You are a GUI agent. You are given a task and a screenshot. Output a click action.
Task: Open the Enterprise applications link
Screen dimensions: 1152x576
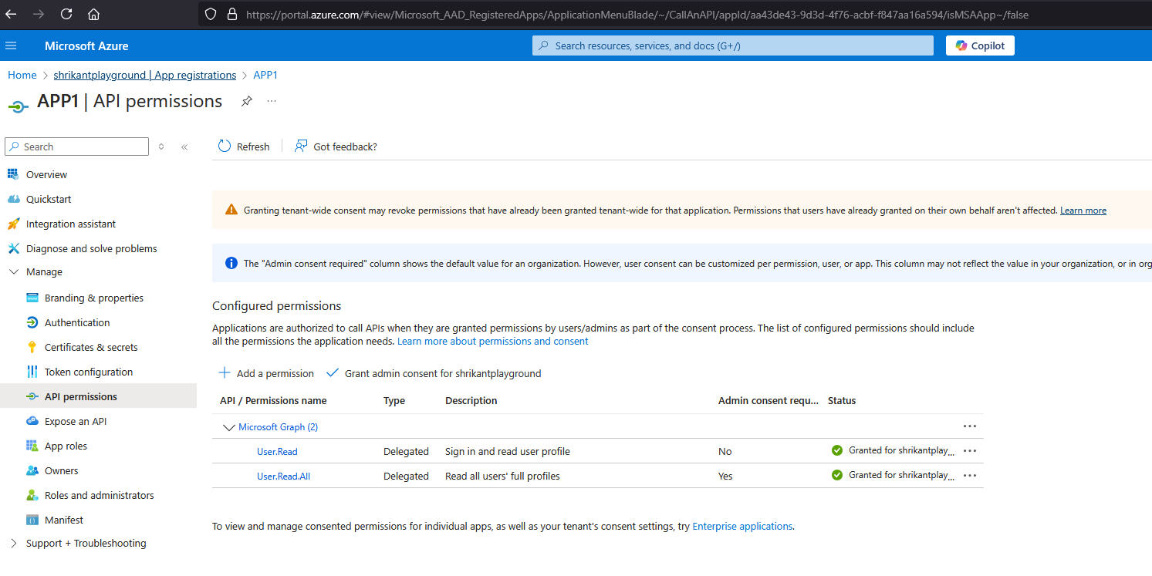click(x=742, y=526)
